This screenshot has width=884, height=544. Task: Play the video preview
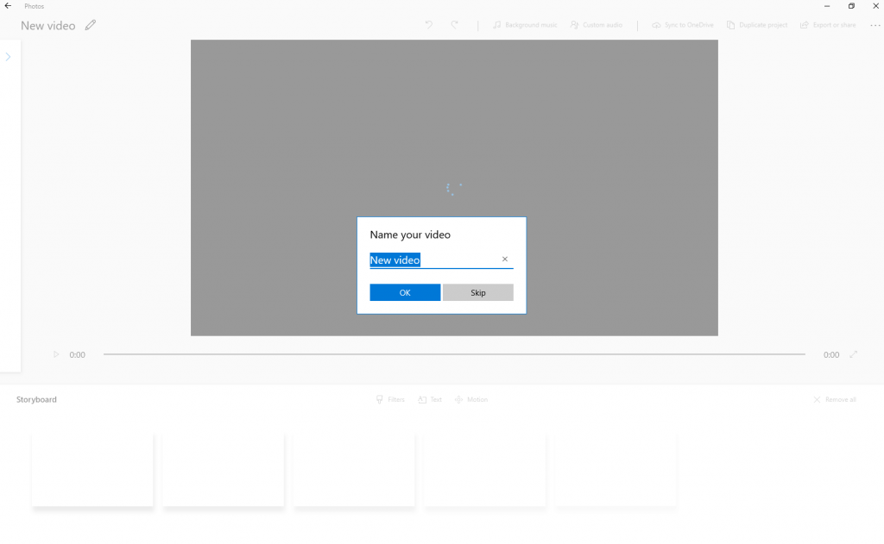coord(56,354)
